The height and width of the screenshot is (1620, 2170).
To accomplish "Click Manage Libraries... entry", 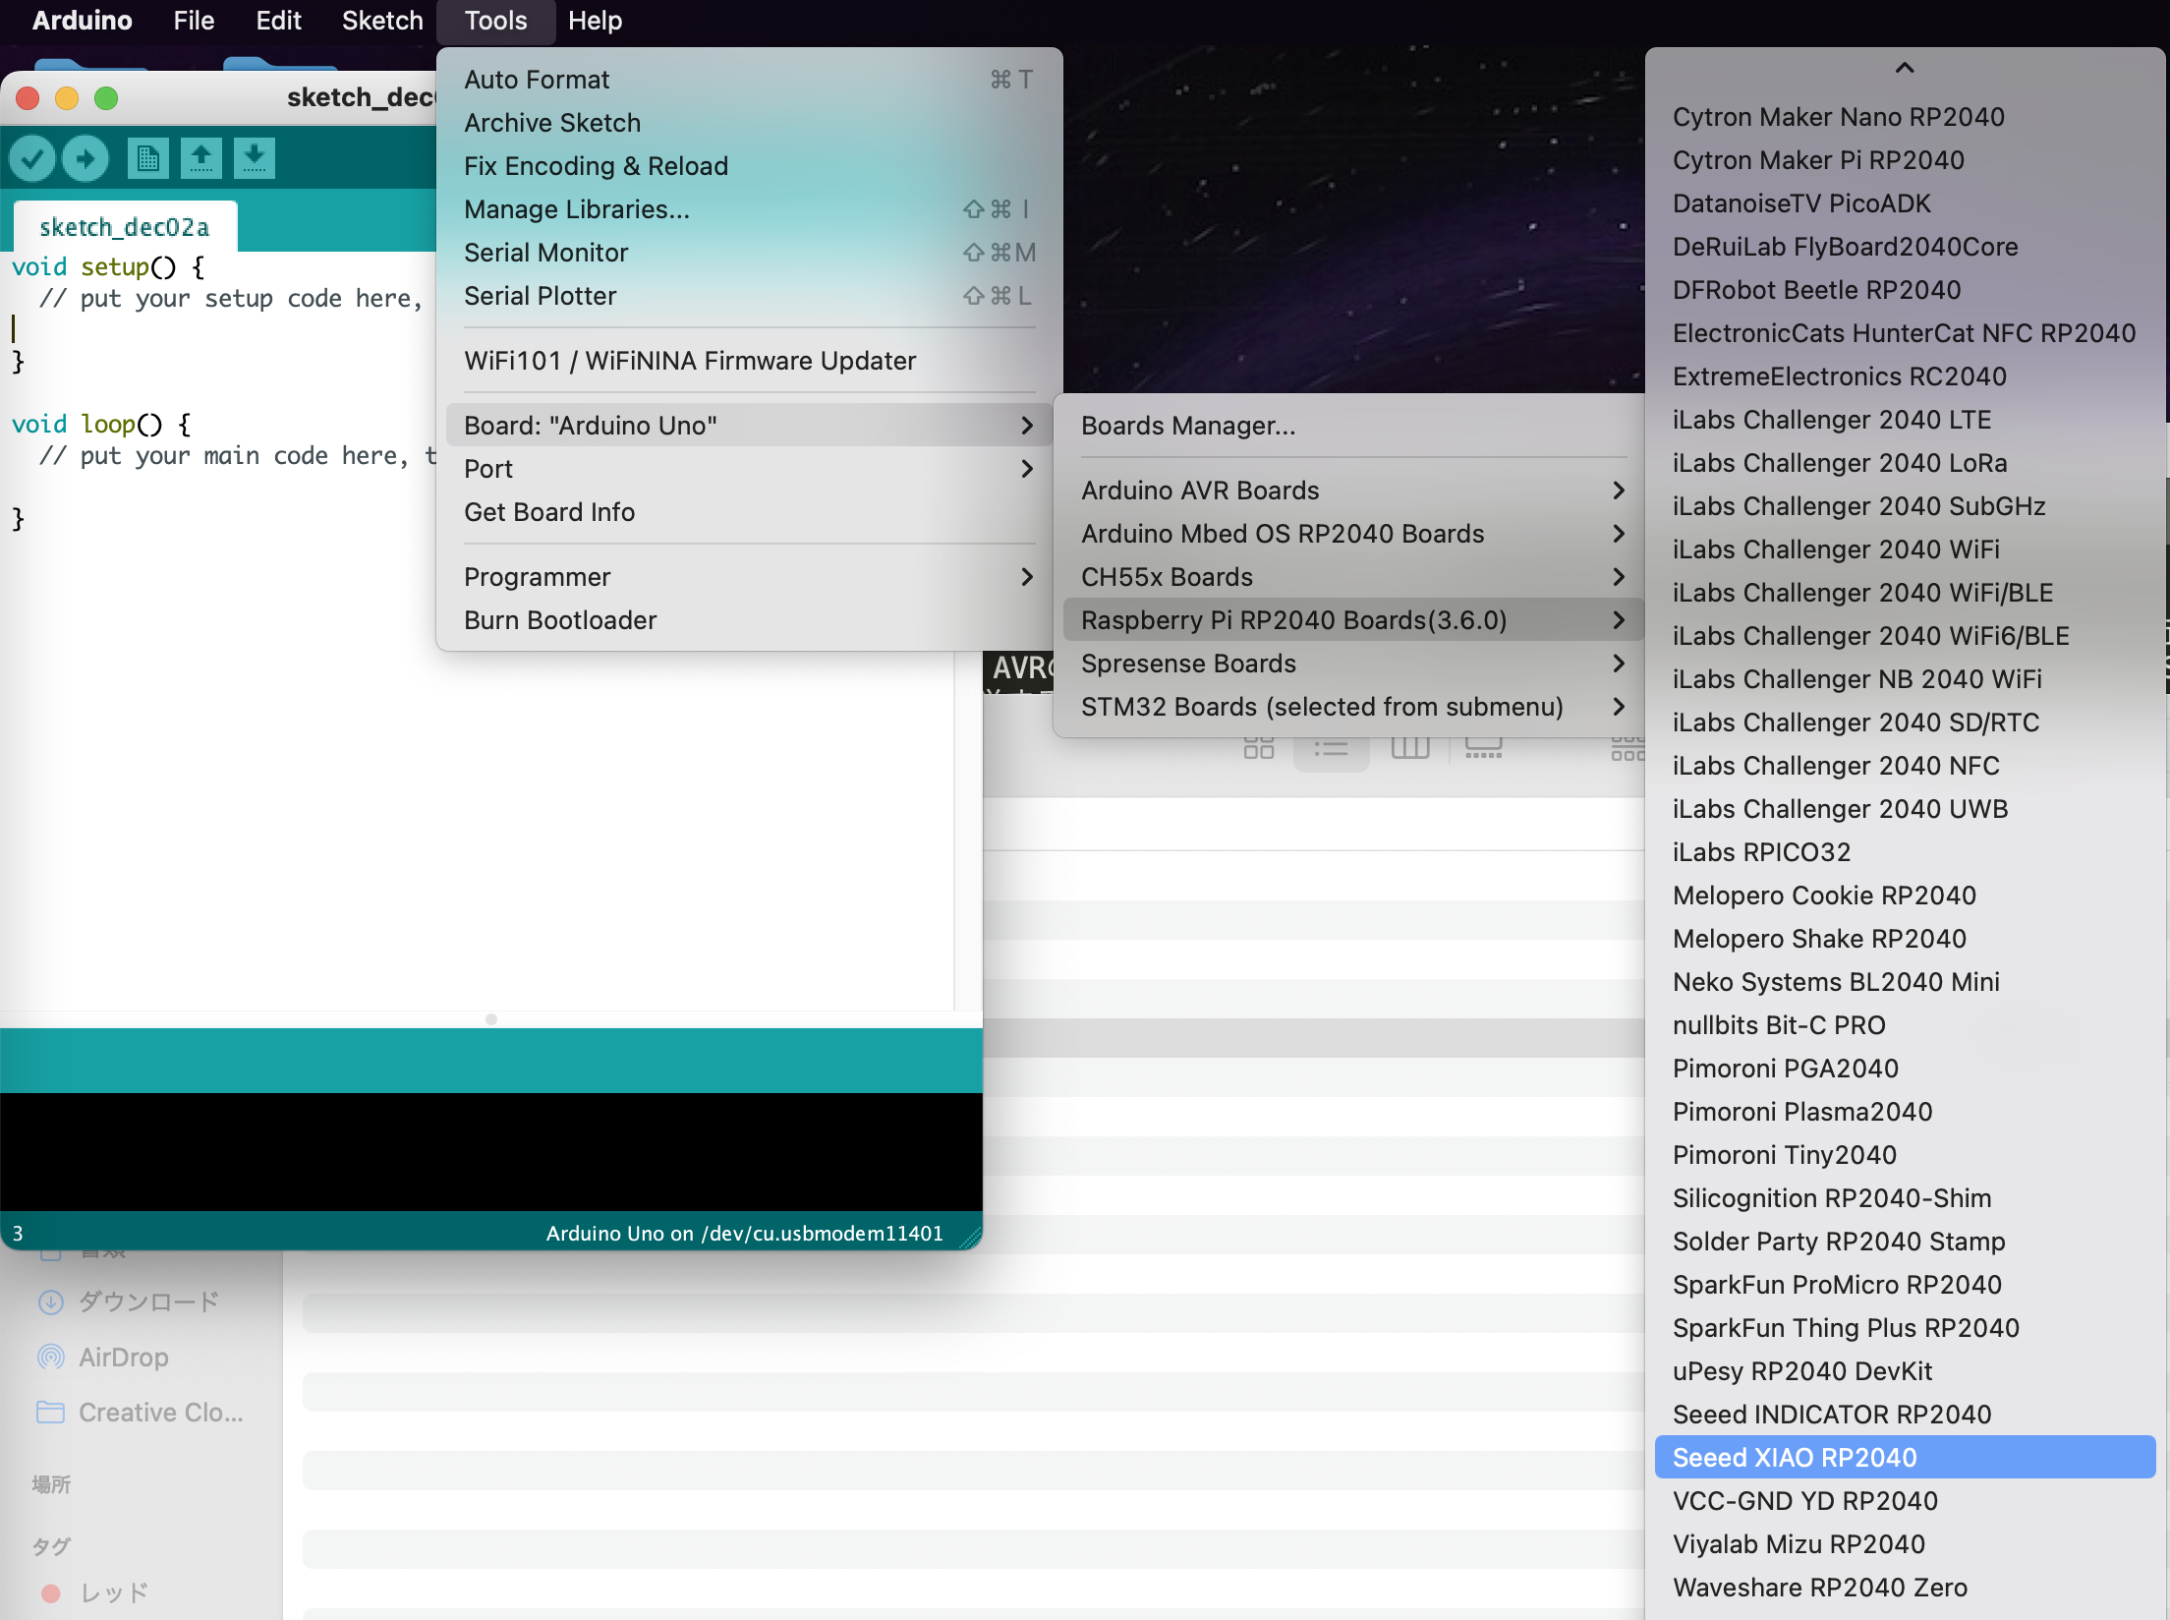I will click(577, 209).
